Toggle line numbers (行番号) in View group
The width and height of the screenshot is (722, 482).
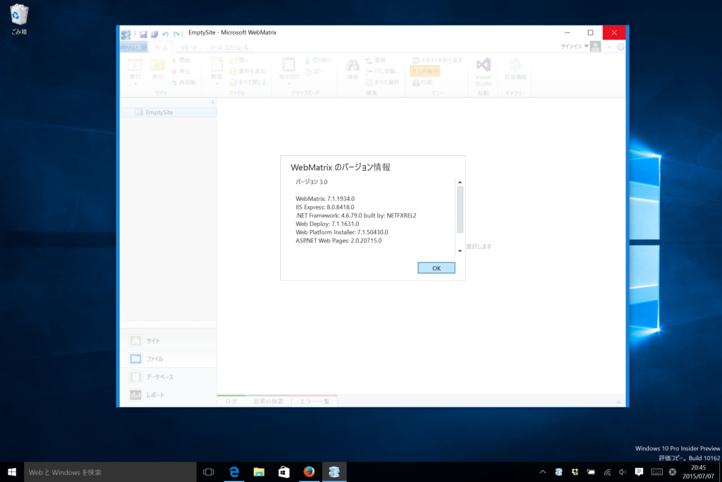tap(425, 71)
